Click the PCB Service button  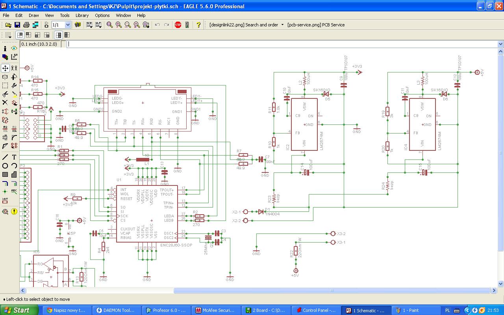[x=316, y=25]
